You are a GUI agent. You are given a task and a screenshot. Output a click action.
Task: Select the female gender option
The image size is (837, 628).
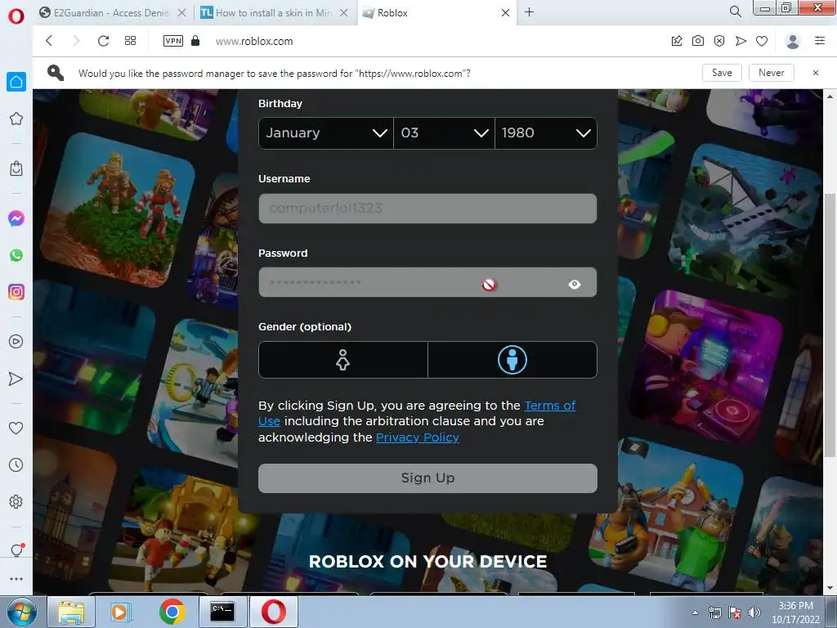click(x=342, y=360)
